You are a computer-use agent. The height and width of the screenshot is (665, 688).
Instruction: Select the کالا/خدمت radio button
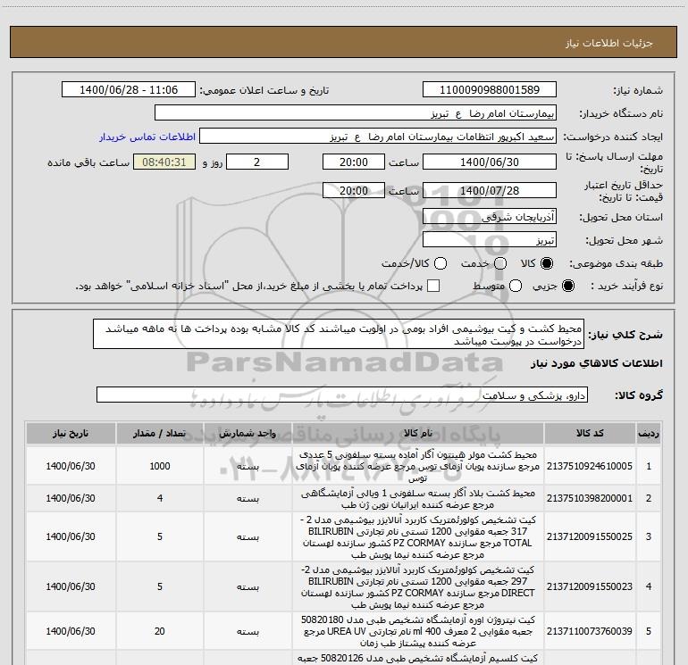(440, 263)
